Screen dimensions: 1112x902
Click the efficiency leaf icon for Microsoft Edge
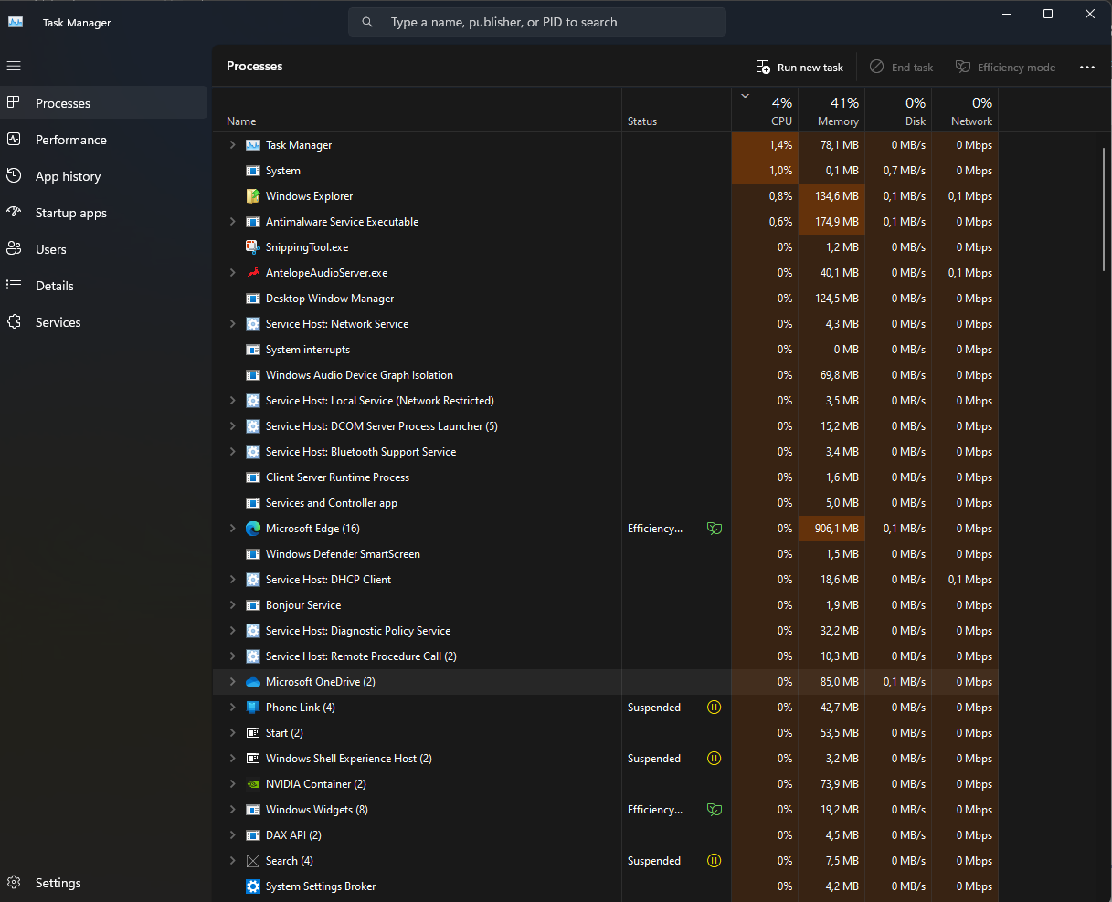pyautogui.click(x=715, y=529)
